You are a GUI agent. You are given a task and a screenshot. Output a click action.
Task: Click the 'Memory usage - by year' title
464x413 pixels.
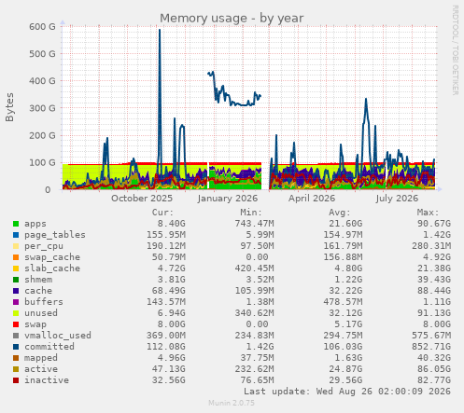pyautogui.click(x=232, y=19)
